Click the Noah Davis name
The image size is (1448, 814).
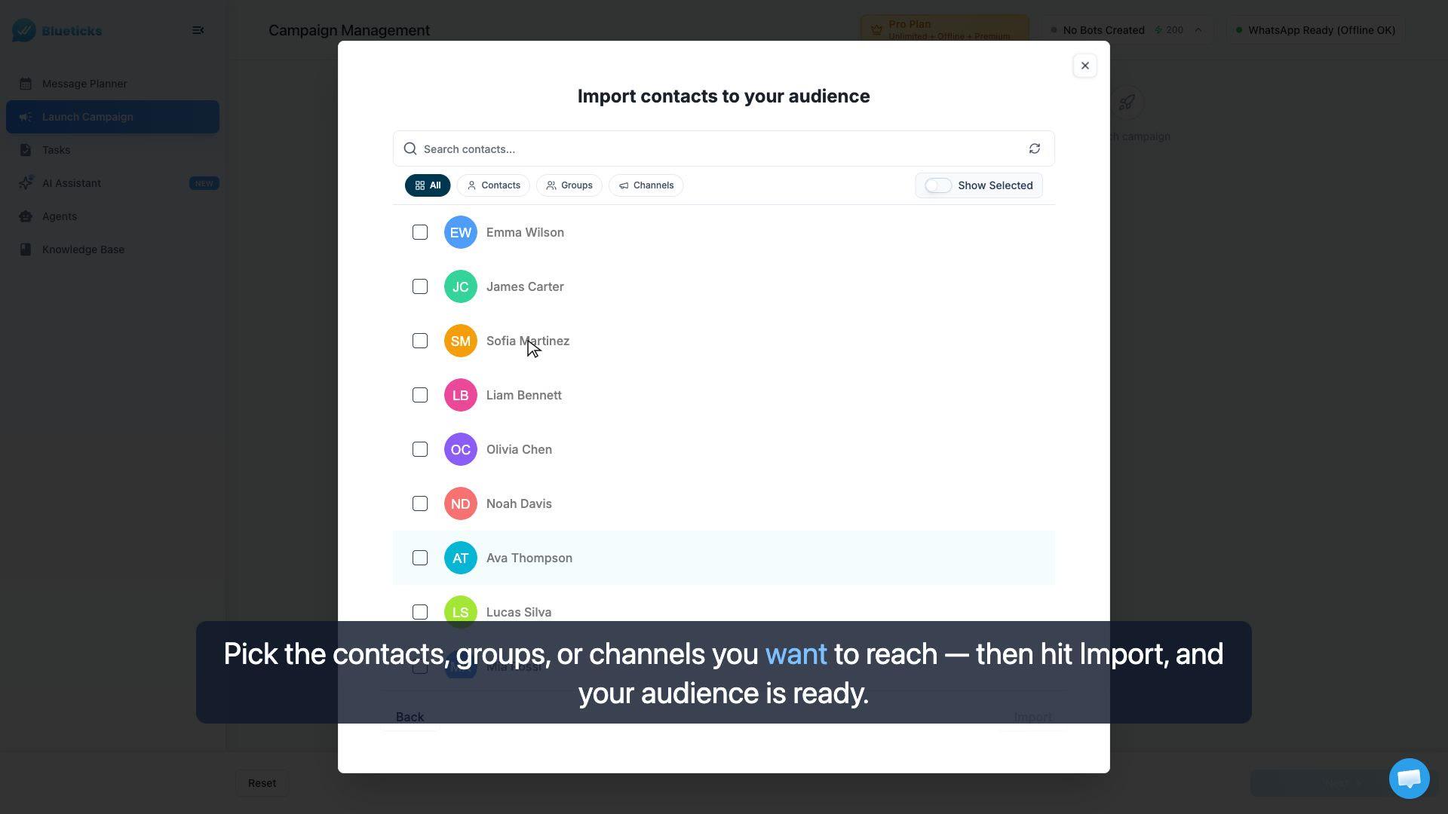pyautogui.click(x=519, y=503)
